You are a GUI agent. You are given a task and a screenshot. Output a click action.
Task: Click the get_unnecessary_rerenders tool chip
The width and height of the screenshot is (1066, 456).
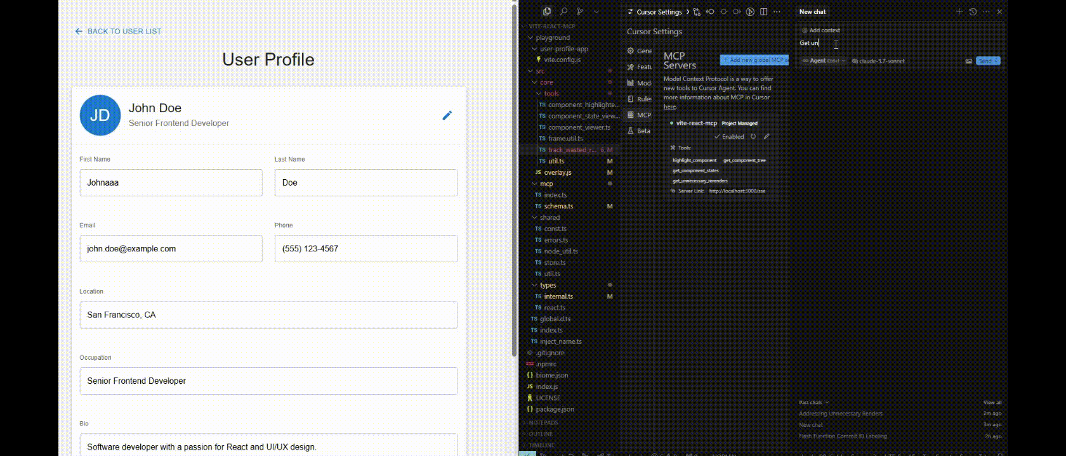point(700,180)
